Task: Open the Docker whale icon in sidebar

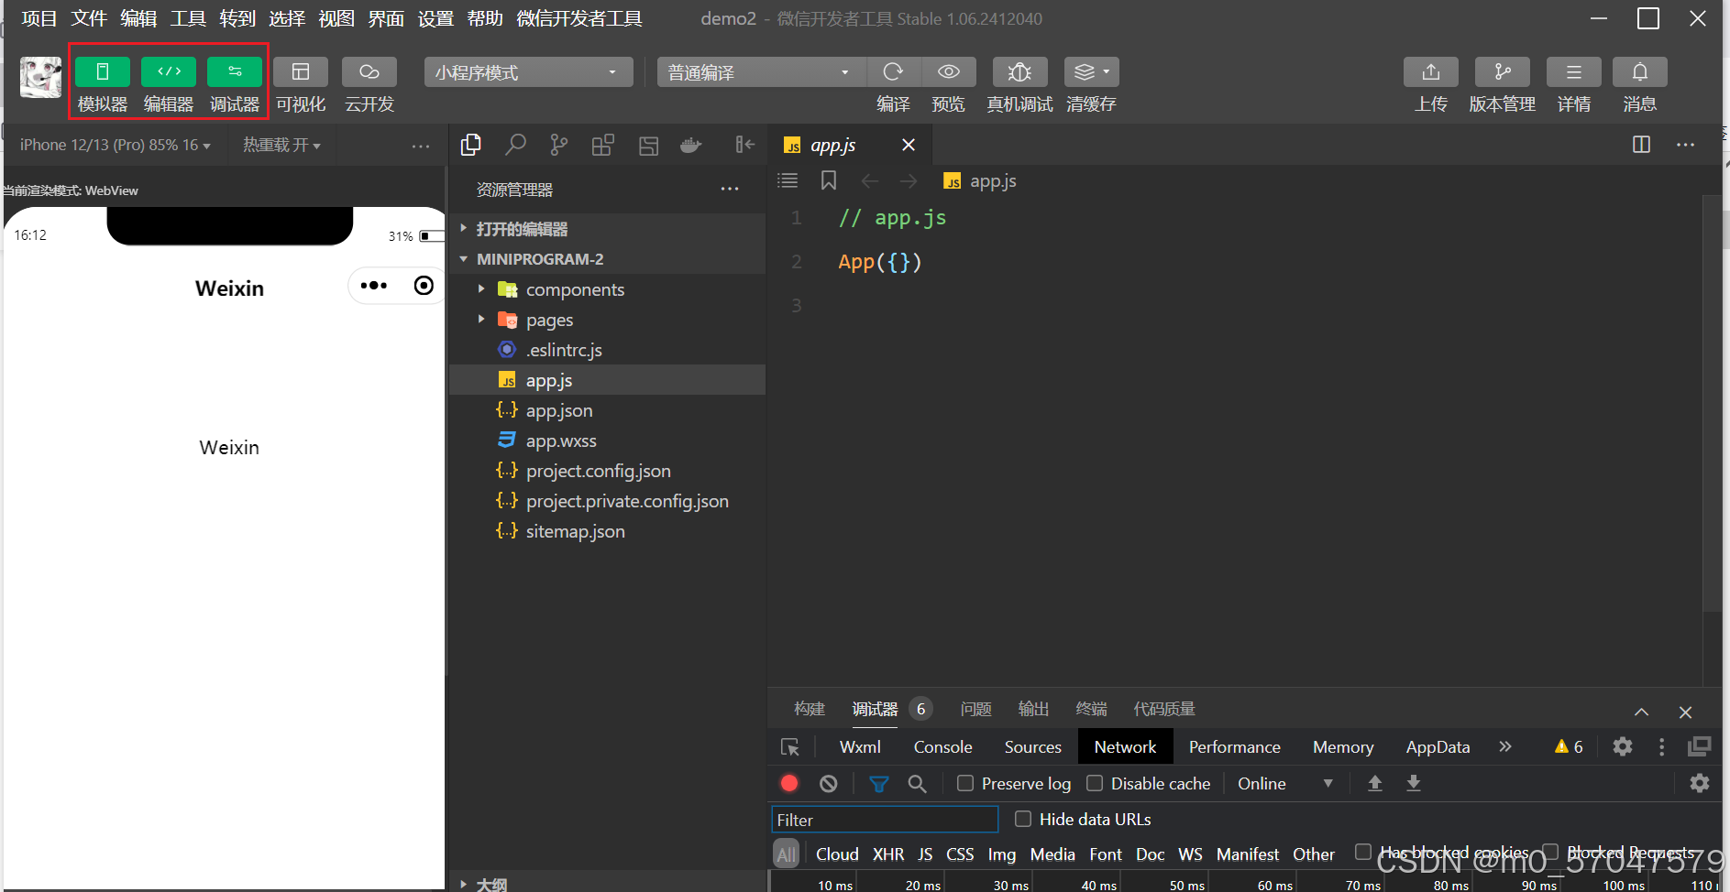Action: point(691,145)
